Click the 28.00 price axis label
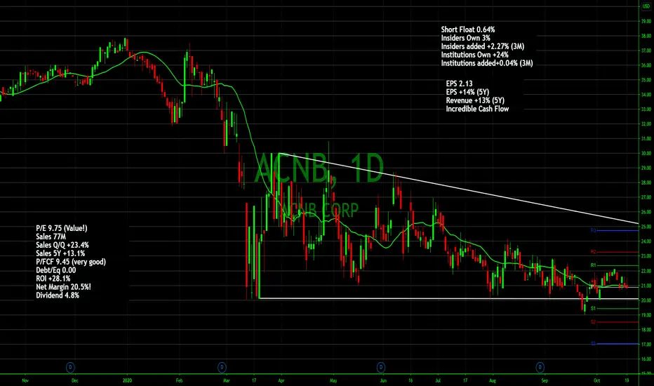 (646, 182)
